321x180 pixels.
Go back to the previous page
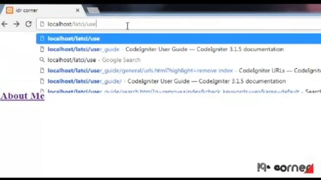[5, 24]
